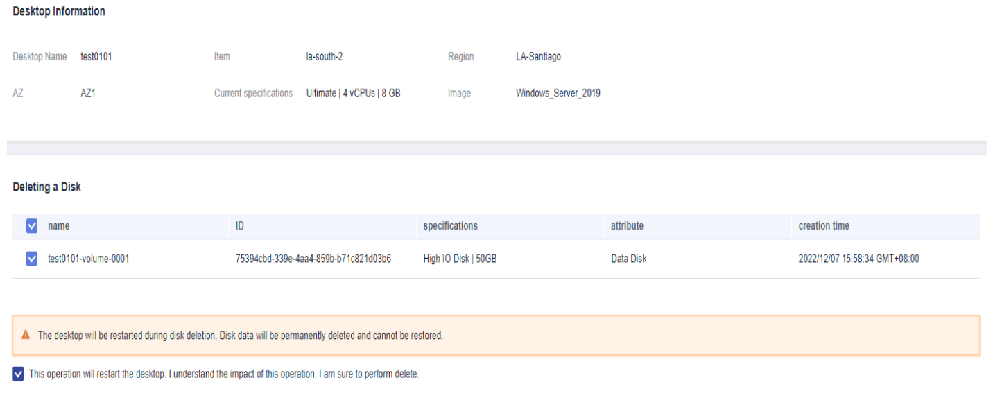
Task: Click the specifications column header
Action: [x=450, y=226]
